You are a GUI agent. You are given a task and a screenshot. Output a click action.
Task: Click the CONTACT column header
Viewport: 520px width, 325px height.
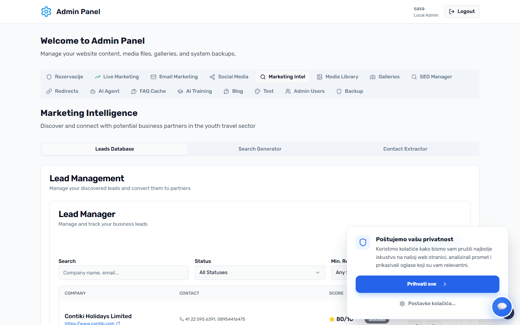tap(189, 293)
